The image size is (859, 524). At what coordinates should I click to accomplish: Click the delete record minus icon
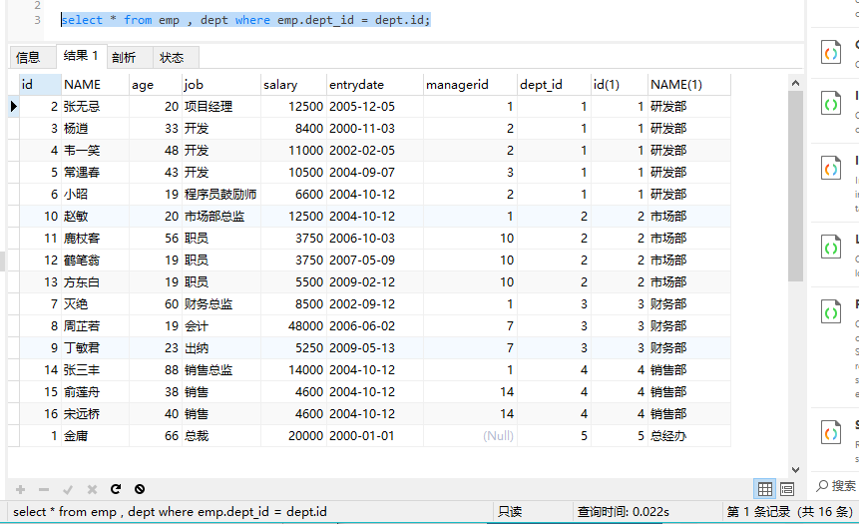(44, 489)
